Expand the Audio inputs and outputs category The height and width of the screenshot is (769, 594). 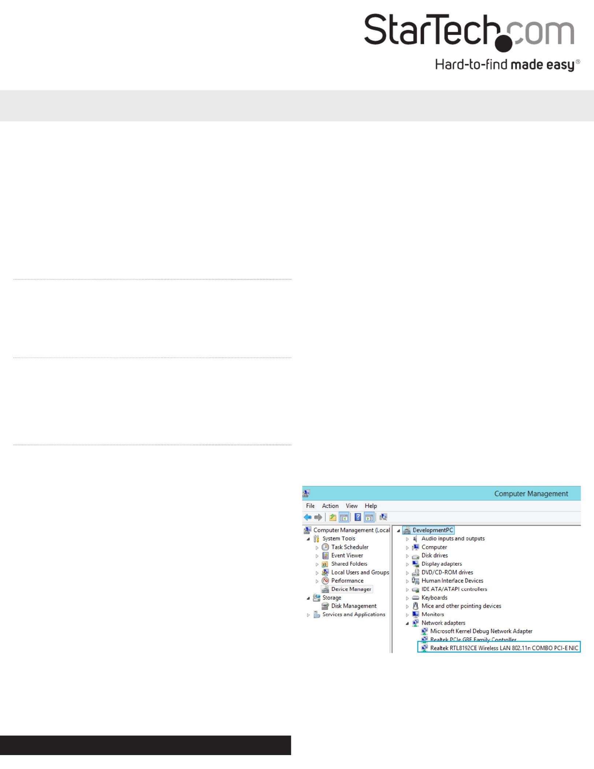pyautogui.click(x=407, y=539)
